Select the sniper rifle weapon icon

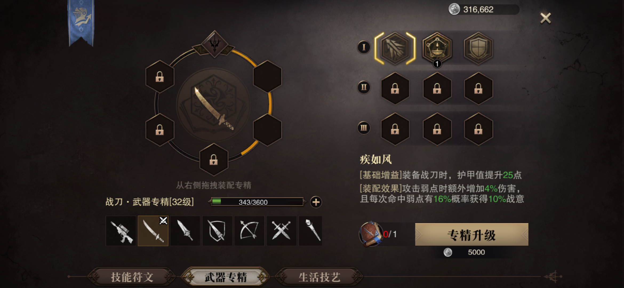click(121, 231)
